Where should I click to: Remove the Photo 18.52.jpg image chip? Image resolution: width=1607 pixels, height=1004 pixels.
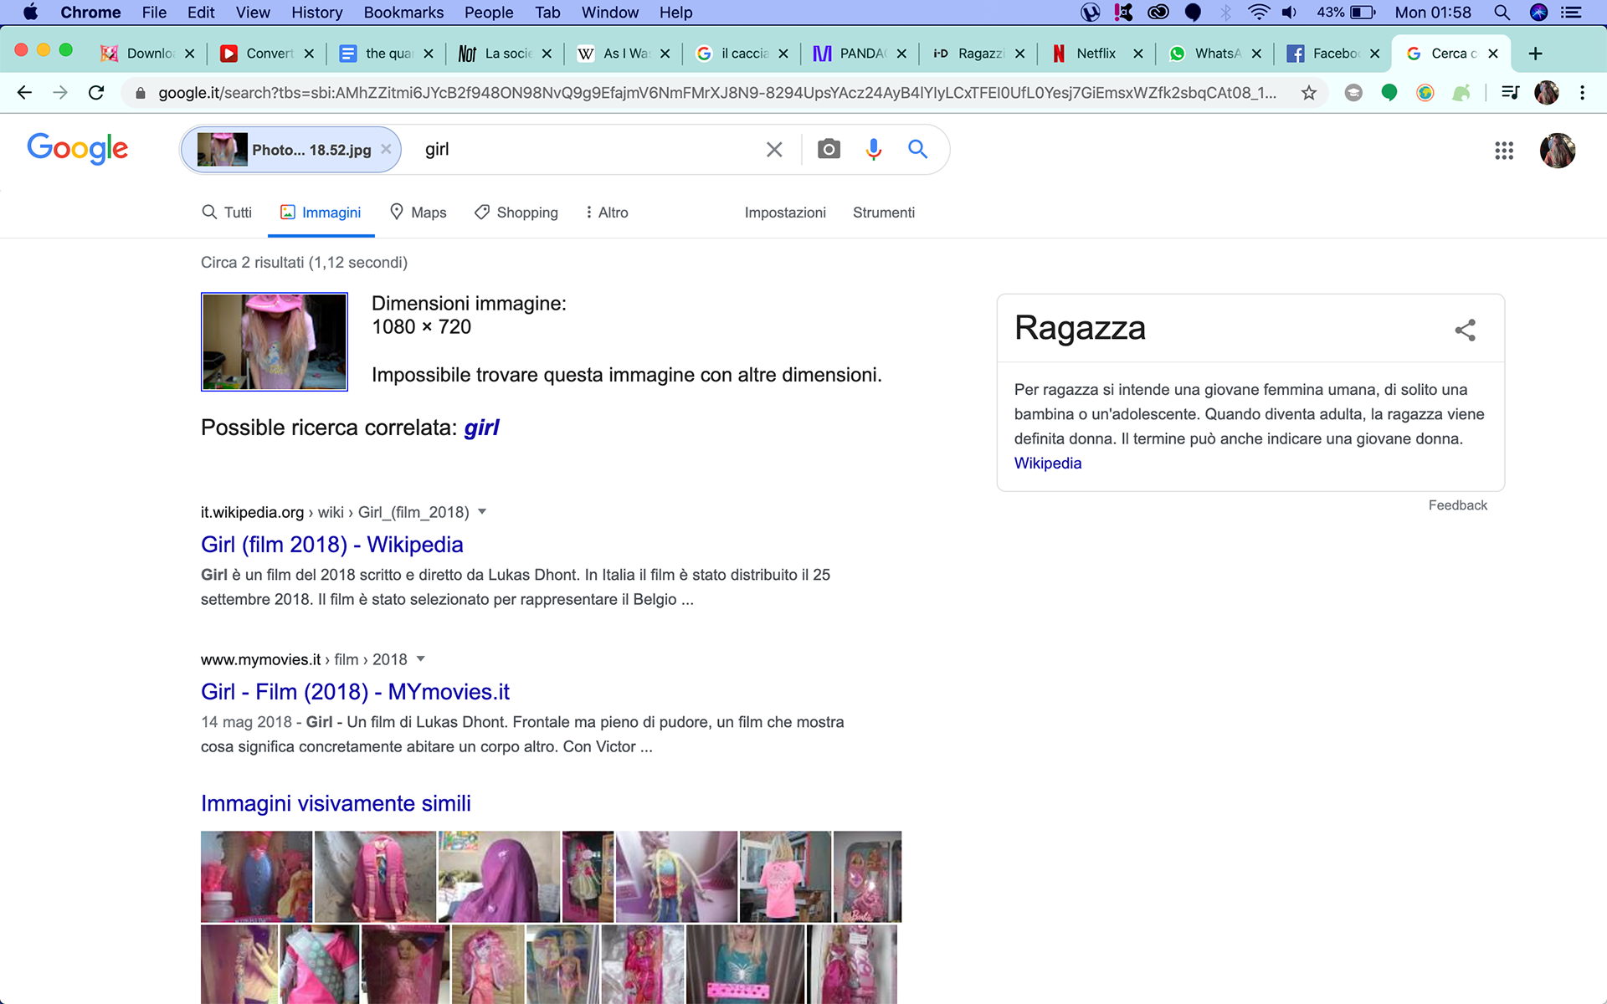point(386,149)
